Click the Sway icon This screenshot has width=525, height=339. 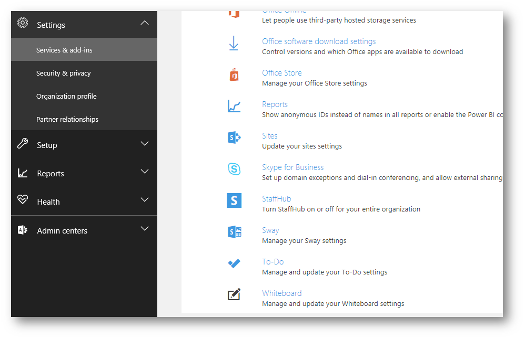point(235,232)
